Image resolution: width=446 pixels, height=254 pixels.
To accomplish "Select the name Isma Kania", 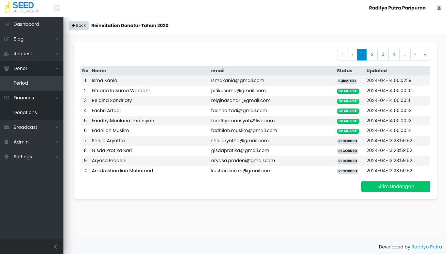I will pos(105,80).
